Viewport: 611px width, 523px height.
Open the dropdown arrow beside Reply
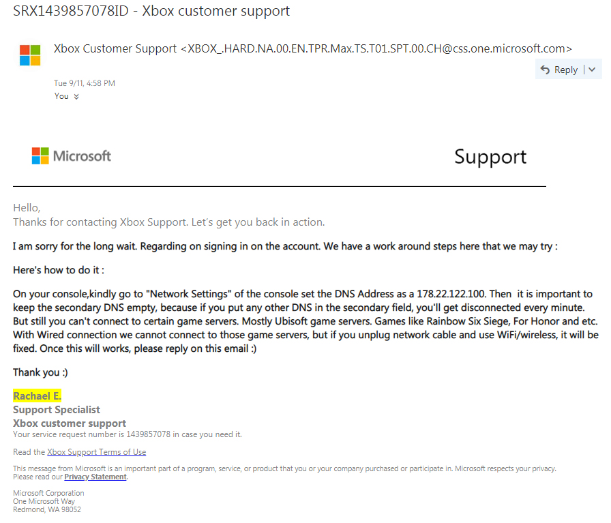point(592,70)
